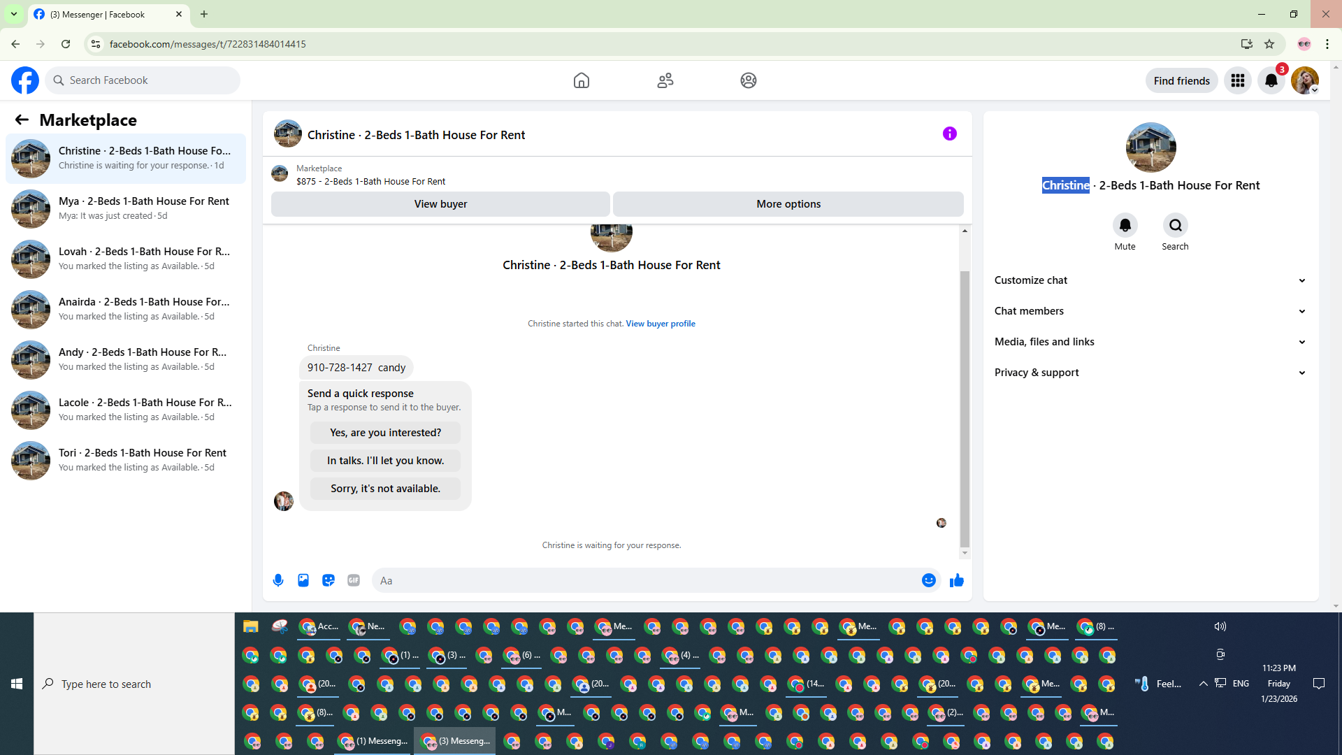1342x755 pixels.
Task: Click the voice clip microphone icon
Action: (278, 580)
